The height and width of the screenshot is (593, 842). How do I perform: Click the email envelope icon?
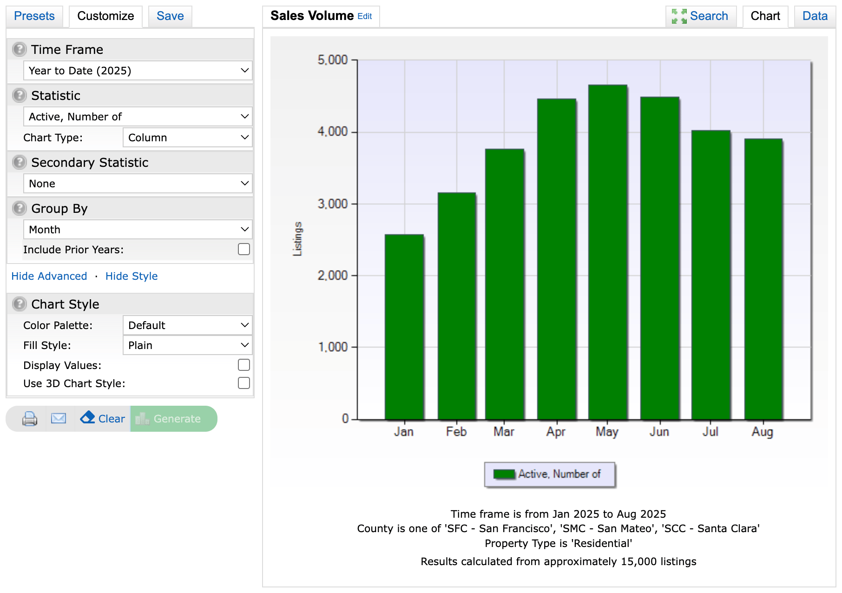(x=59, y=419)
